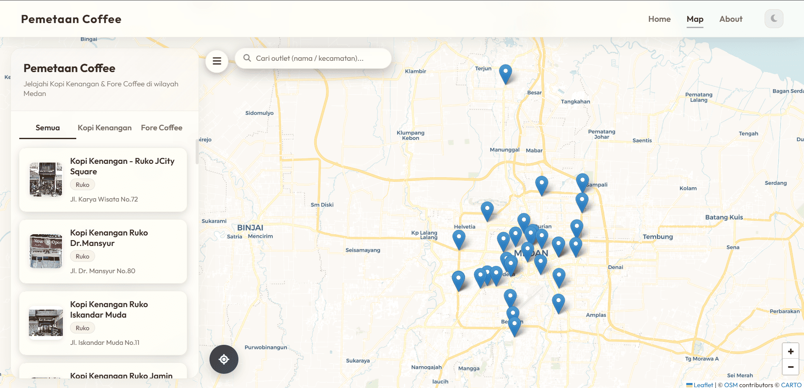The image size is (804, 388).
Task: Open Kopi Kenangan Ruko Dr.Mansyur card
Action: click(103, 251)
